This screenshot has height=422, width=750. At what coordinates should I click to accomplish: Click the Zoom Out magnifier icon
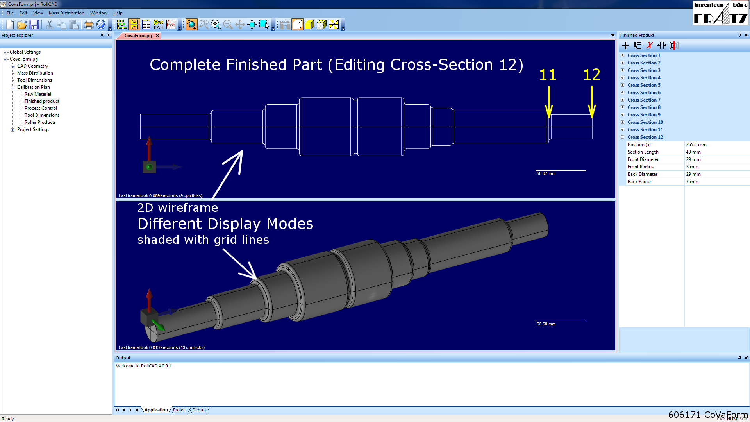[x=228, y=25]
